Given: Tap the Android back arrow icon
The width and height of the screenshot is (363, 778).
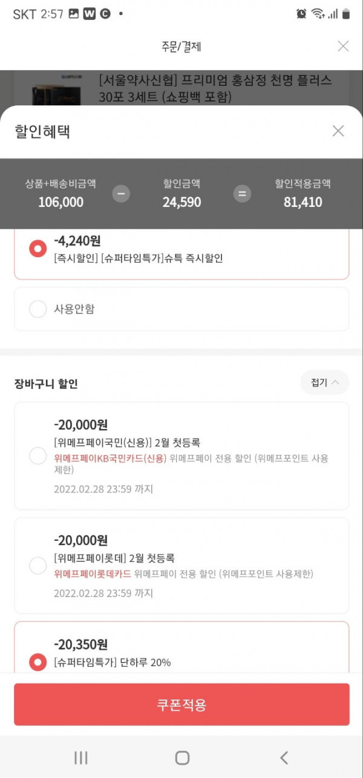Looking at the screenshot, I should tap(284, 757).
